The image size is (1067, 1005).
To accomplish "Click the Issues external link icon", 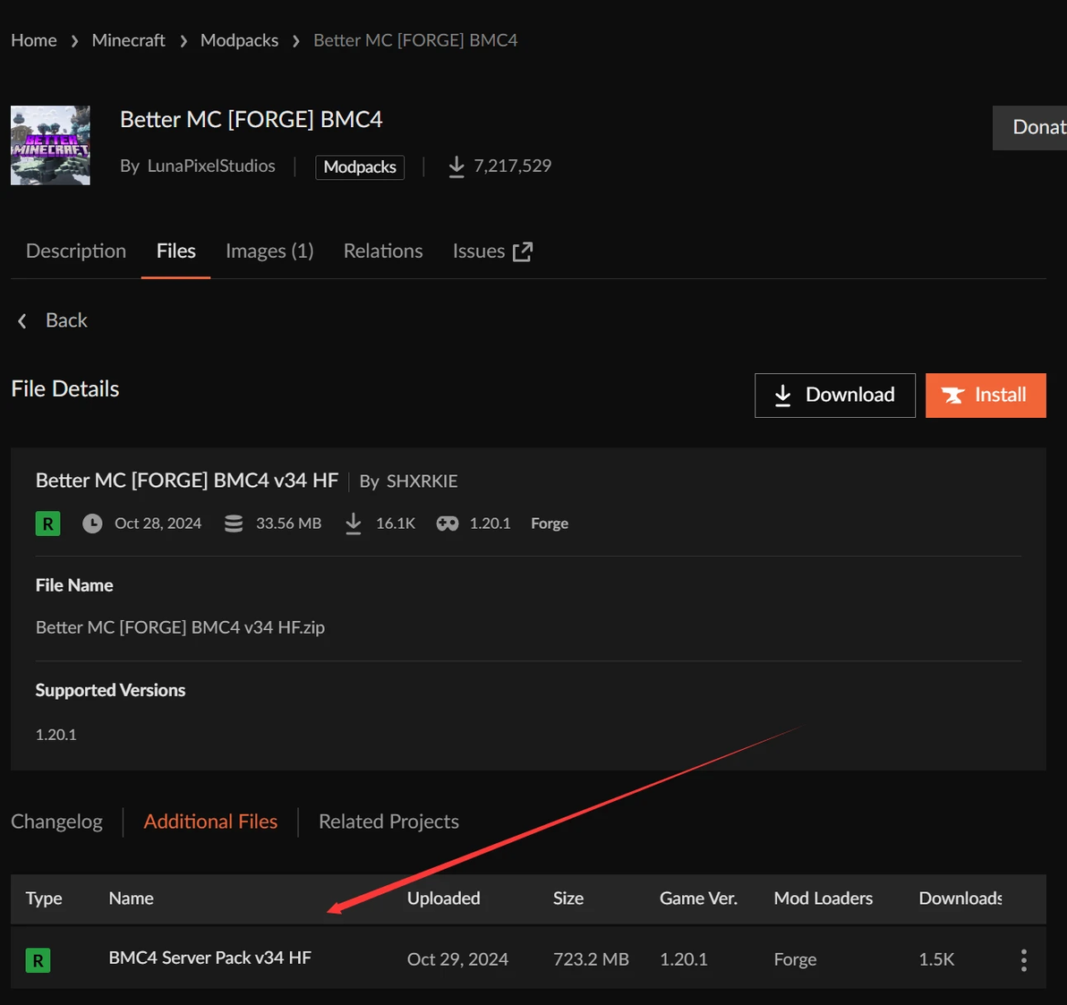I will coord(523,251).
